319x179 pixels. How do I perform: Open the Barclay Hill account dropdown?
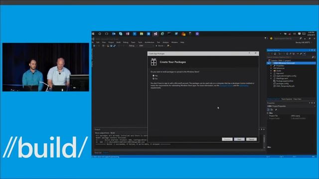pos(304,42)
